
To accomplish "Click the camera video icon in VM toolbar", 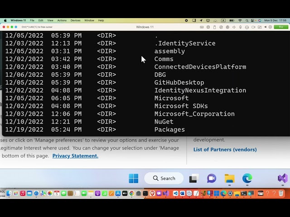I will pyautogui.click(x=253, y=27).
